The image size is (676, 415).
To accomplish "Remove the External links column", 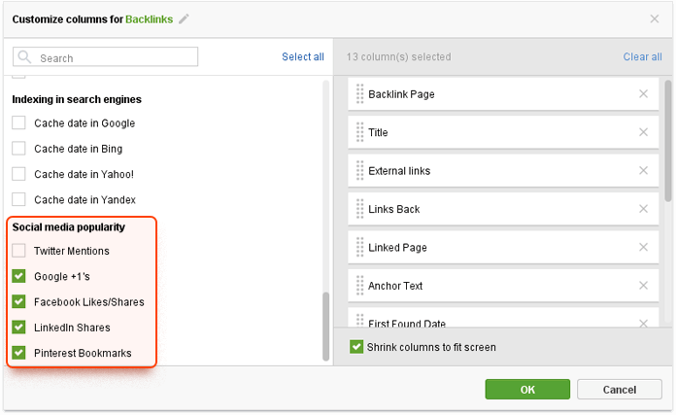I will pos(643,171).
